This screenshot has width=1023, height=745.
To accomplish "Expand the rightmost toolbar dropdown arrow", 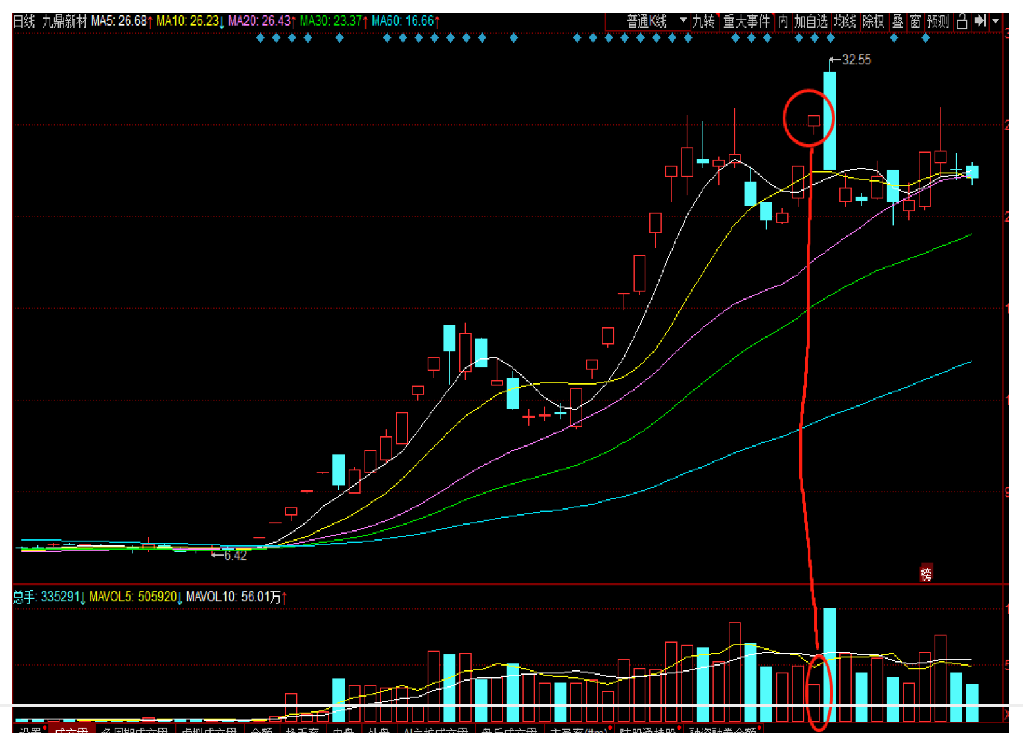I will click(x=996, y=21).
